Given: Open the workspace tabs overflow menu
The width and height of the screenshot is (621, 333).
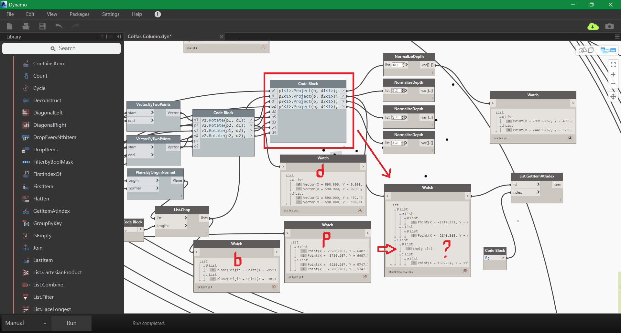Looking at the screenshot, I should tap(617, 37).
